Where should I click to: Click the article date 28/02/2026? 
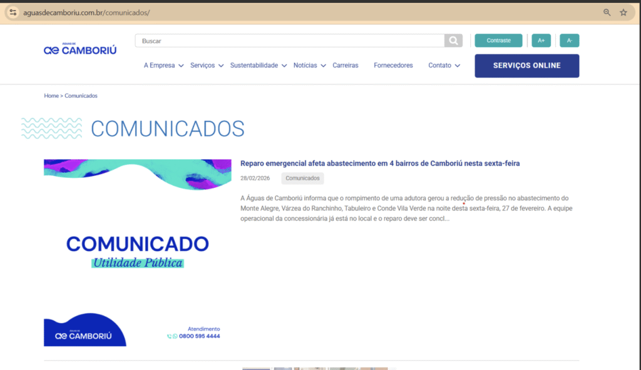coord(255,178)
